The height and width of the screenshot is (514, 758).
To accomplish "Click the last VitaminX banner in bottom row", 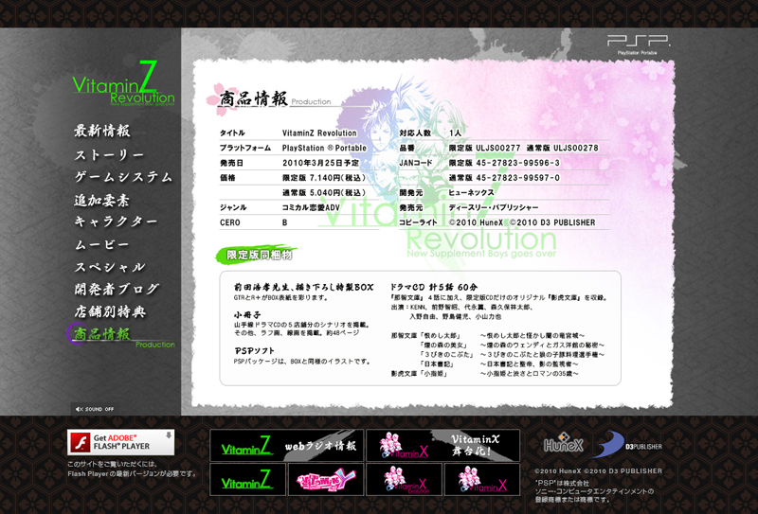I will [482, 479].
